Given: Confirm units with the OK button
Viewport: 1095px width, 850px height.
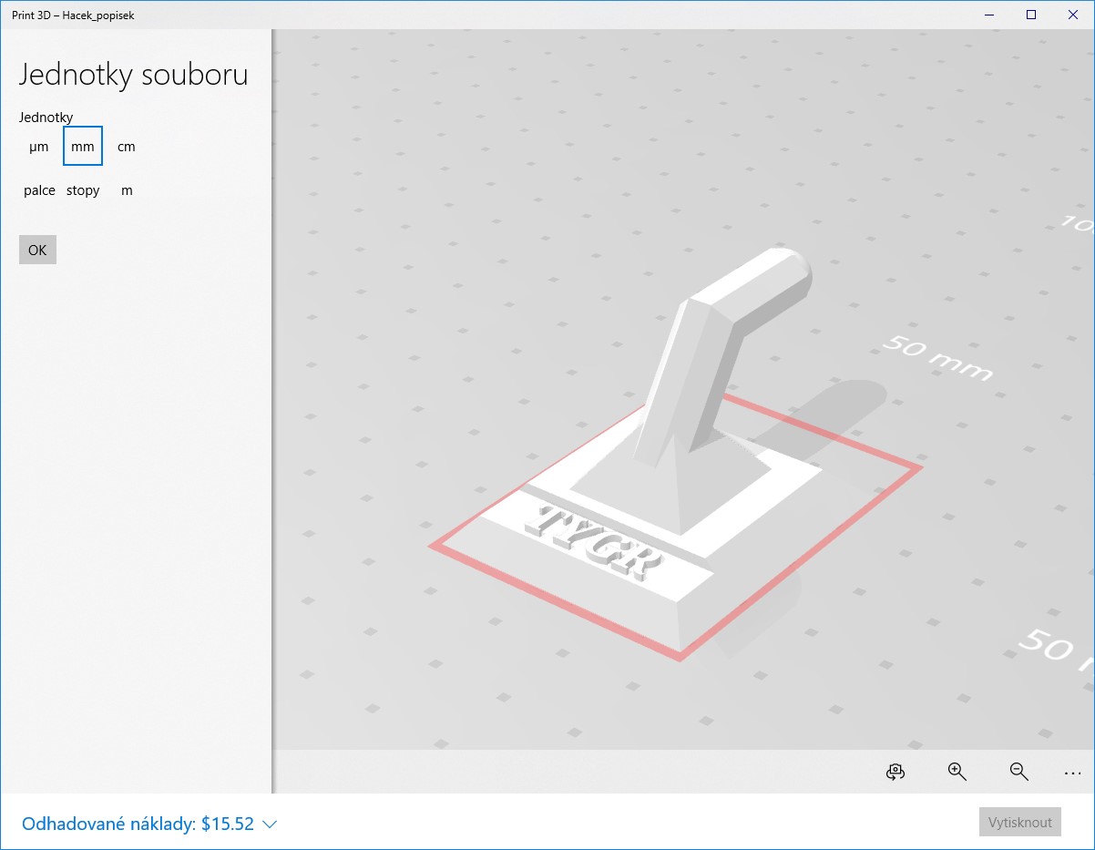Looking at the screenshot, I should click(x=37, y=250).
